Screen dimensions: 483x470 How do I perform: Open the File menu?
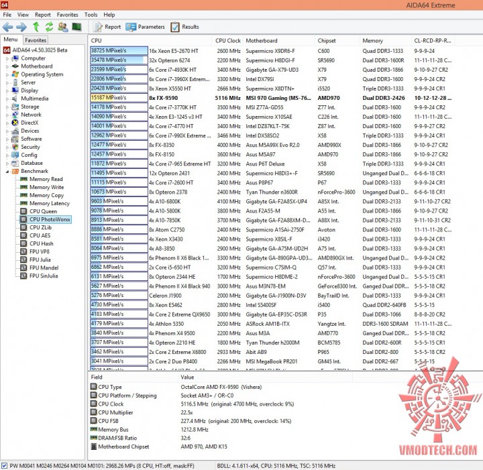tap(7, 15)
